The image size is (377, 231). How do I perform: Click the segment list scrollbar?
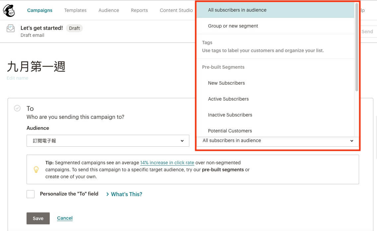[x=357, y=46]
